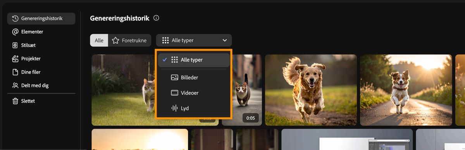Viewport: 465px width, 150px height.
Task: Click the Genereringshistorik page heading
Action: (x=120, y=18)
